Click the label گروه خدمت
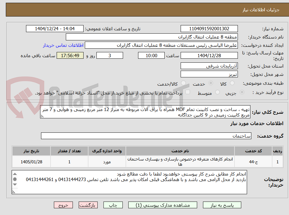Screen dimensions: 289x215 click(270, 136)
